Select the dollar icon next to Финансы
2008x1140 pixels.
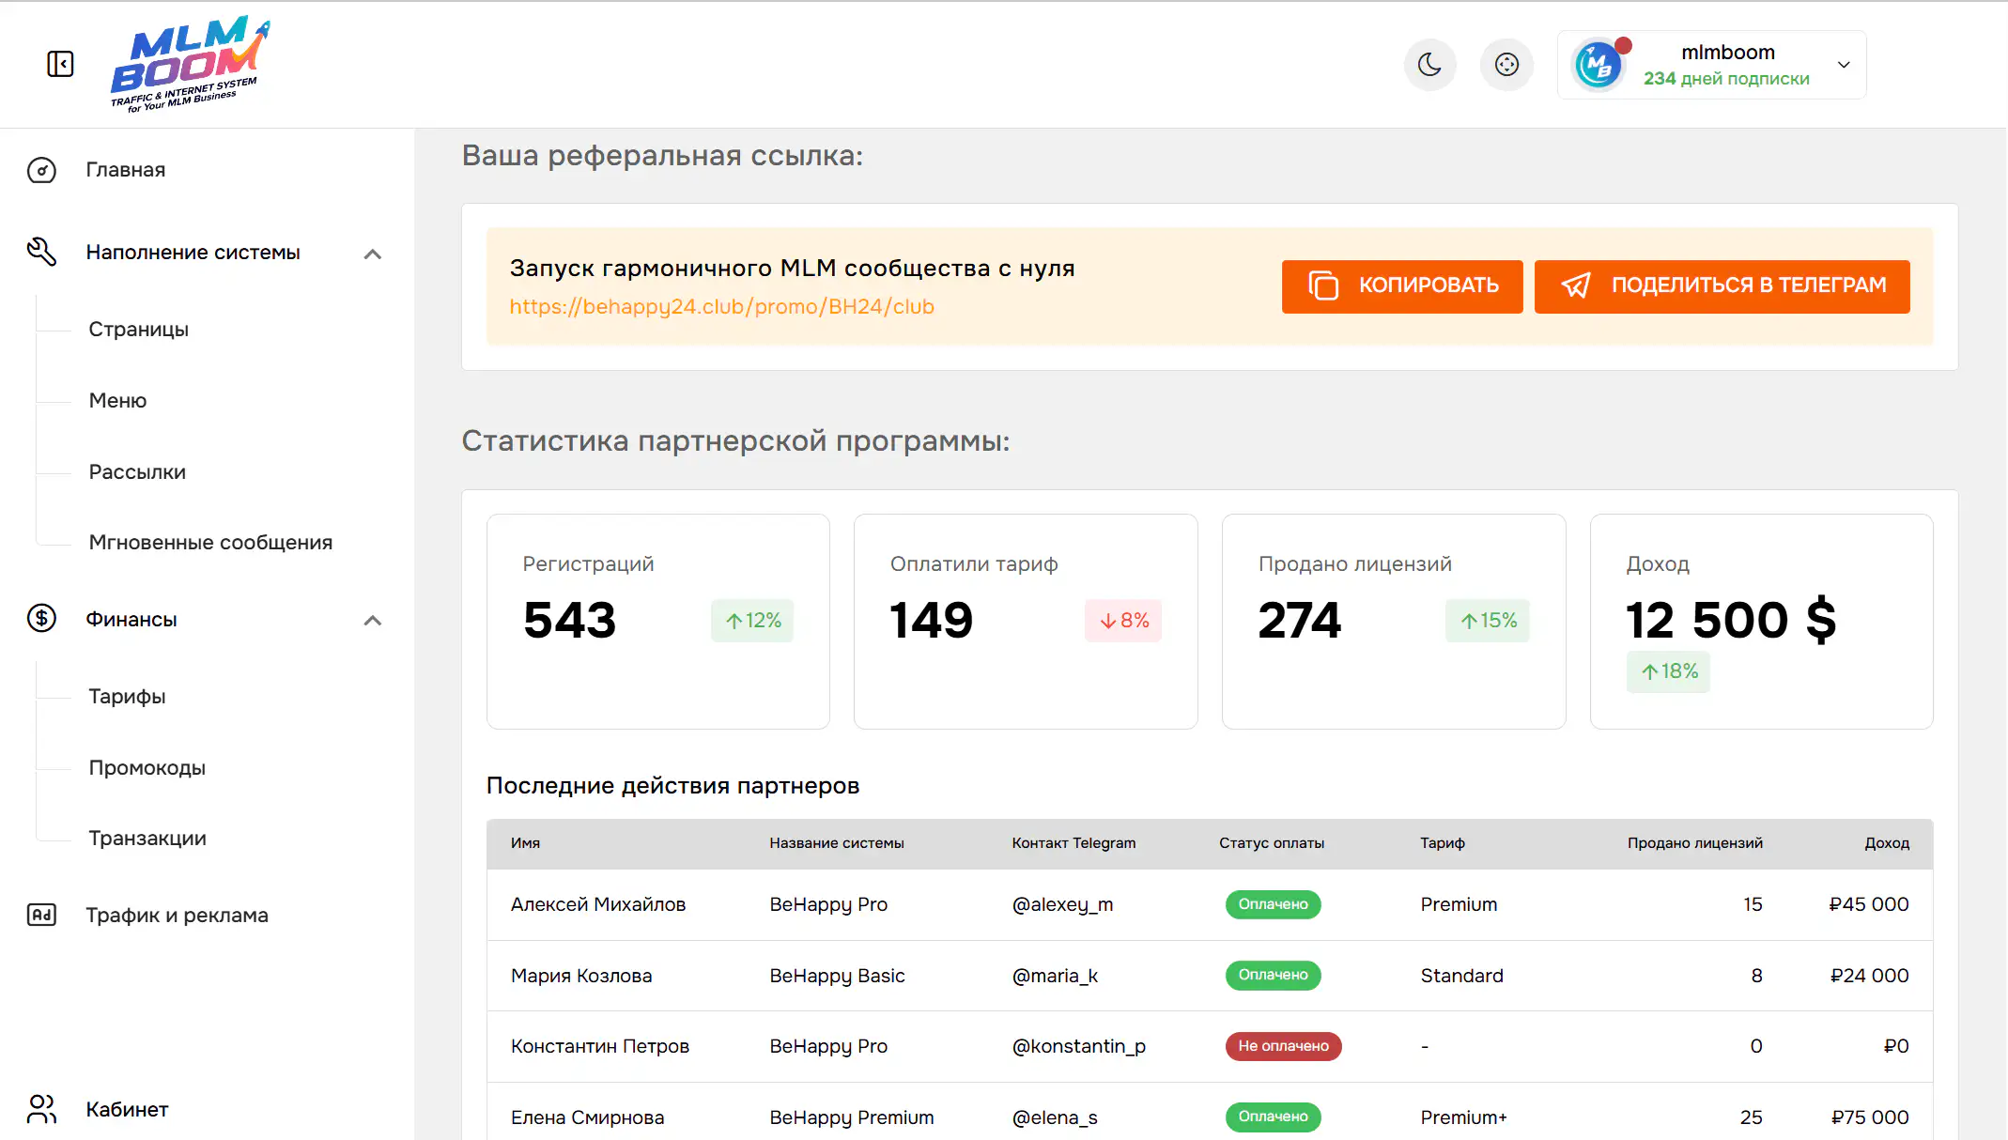(x=41, y=619)
